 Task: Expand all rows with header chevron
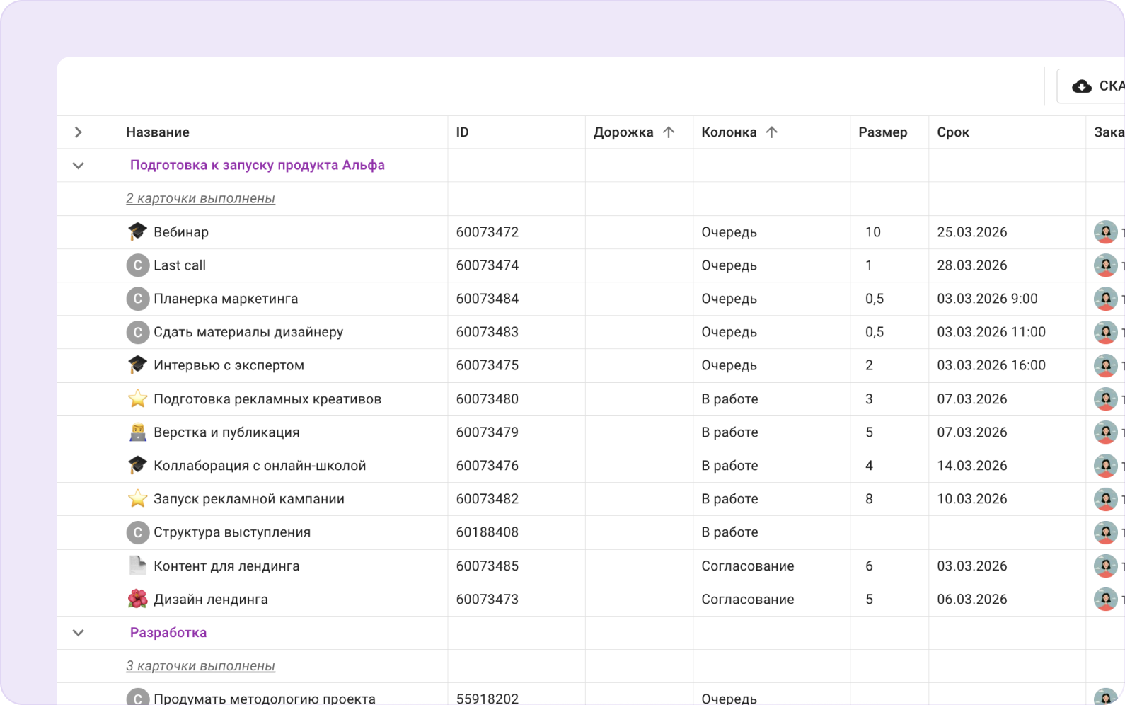[x=79, y=132]
